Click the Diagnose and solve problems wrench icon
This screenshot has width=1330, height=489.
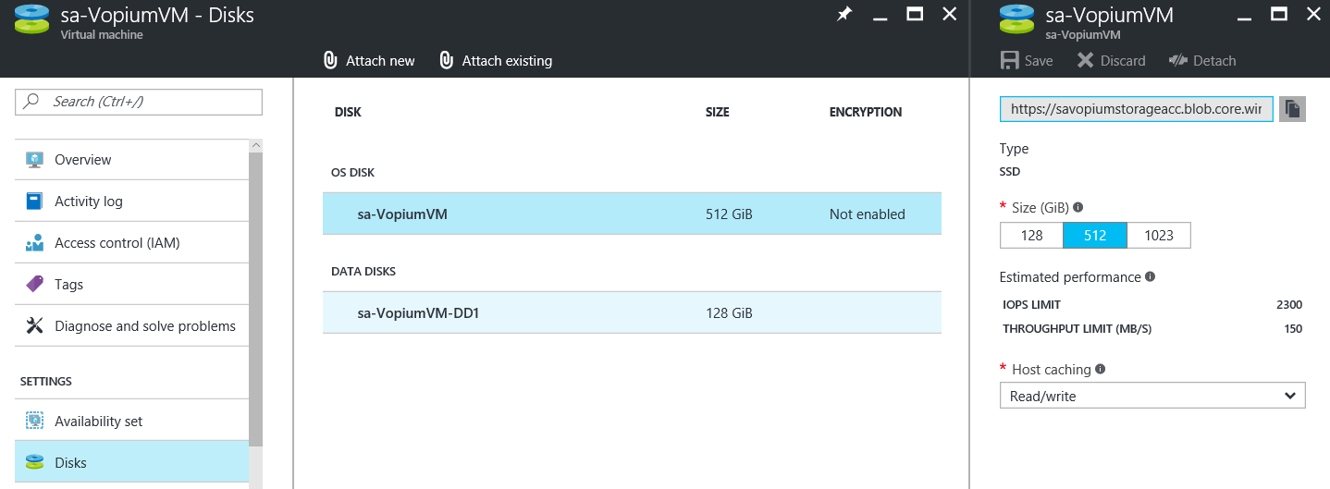point(35,325)
